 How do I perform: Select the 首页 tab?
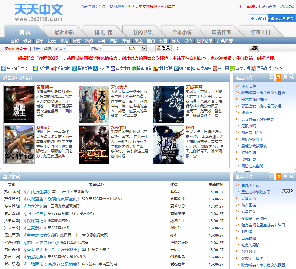[x=25, y=32]
